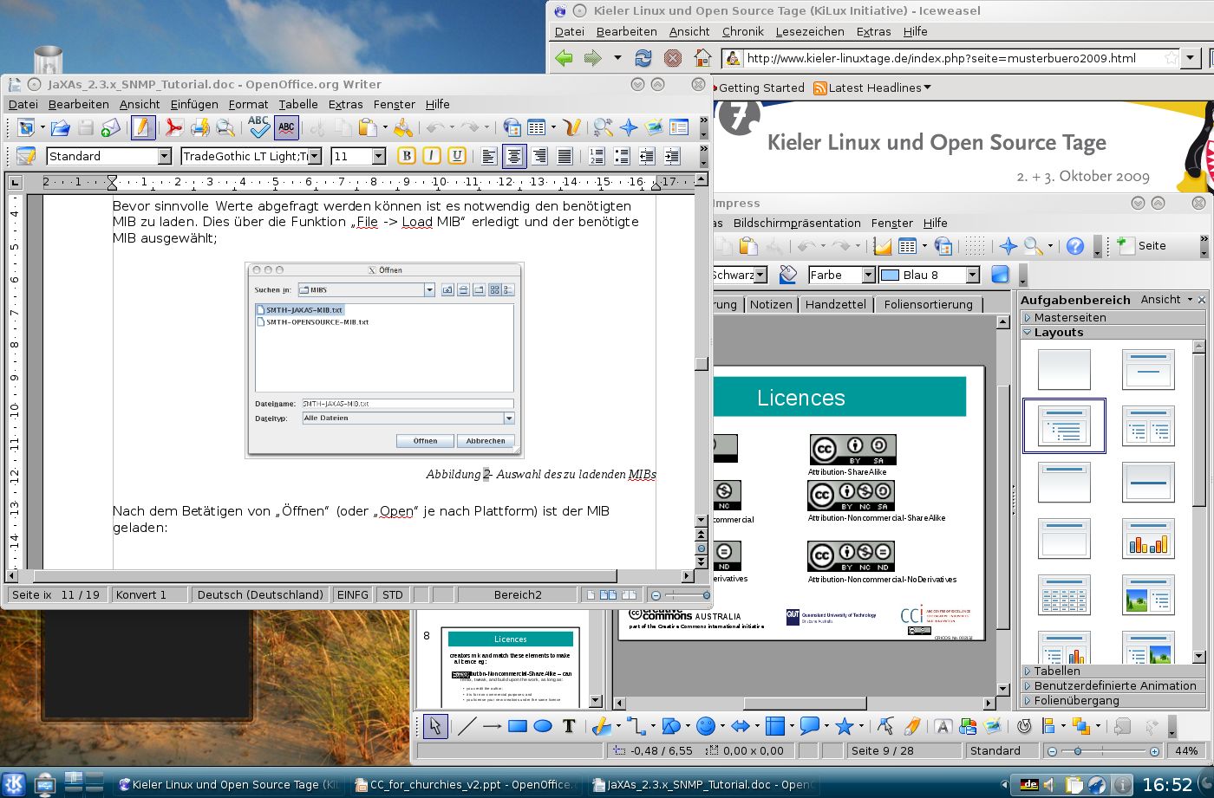Open Writer Tabelle menu

[298, 104]
